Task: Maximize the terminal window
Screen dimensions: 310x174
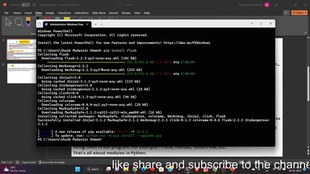Action: tap(262, 24)
